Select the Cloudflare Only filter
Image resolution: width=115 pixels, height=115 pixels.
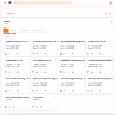pyautogui.click(x=24, y=31)
